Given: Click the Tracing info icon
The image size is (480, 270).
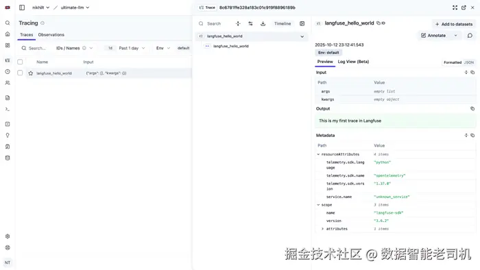Looking at the screenshot, I should [43, 23].
